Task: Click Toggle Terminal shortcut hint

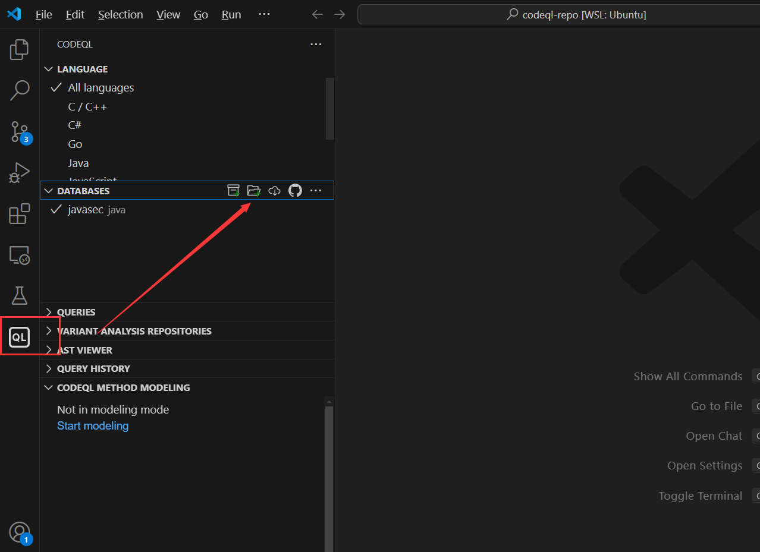Action: pos(701,496)
